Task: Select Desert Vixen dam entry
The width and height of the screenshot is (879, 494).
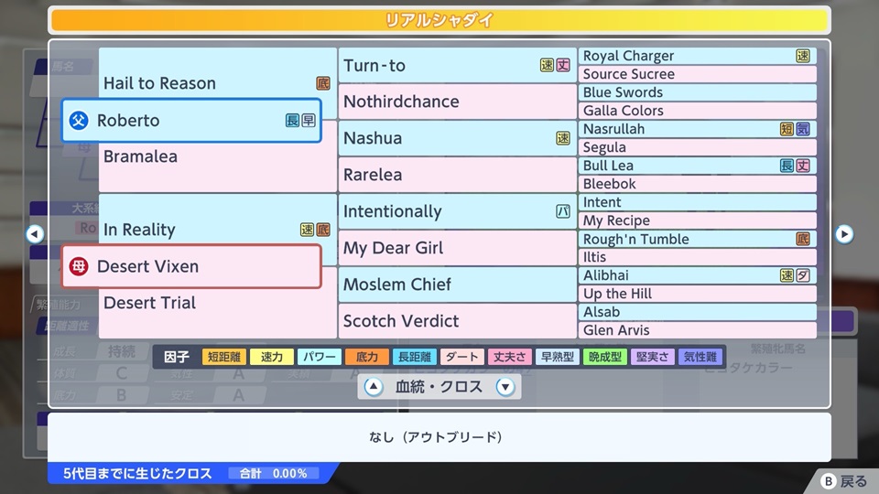Action: tap(191, 266)
